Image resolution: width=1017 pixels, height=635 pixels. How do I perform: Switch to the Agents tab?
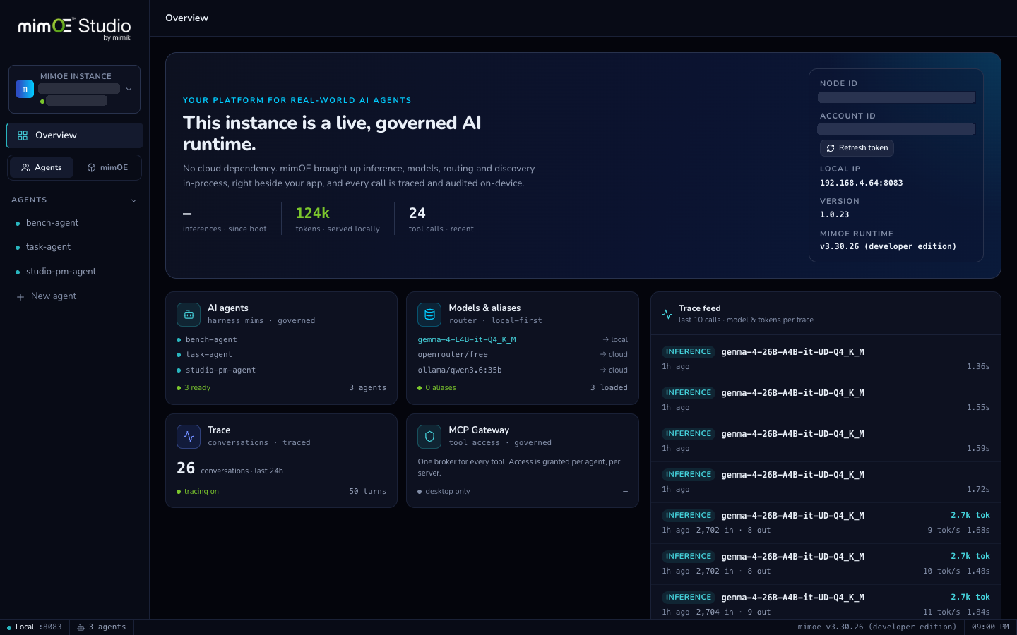tap(42, 167)
